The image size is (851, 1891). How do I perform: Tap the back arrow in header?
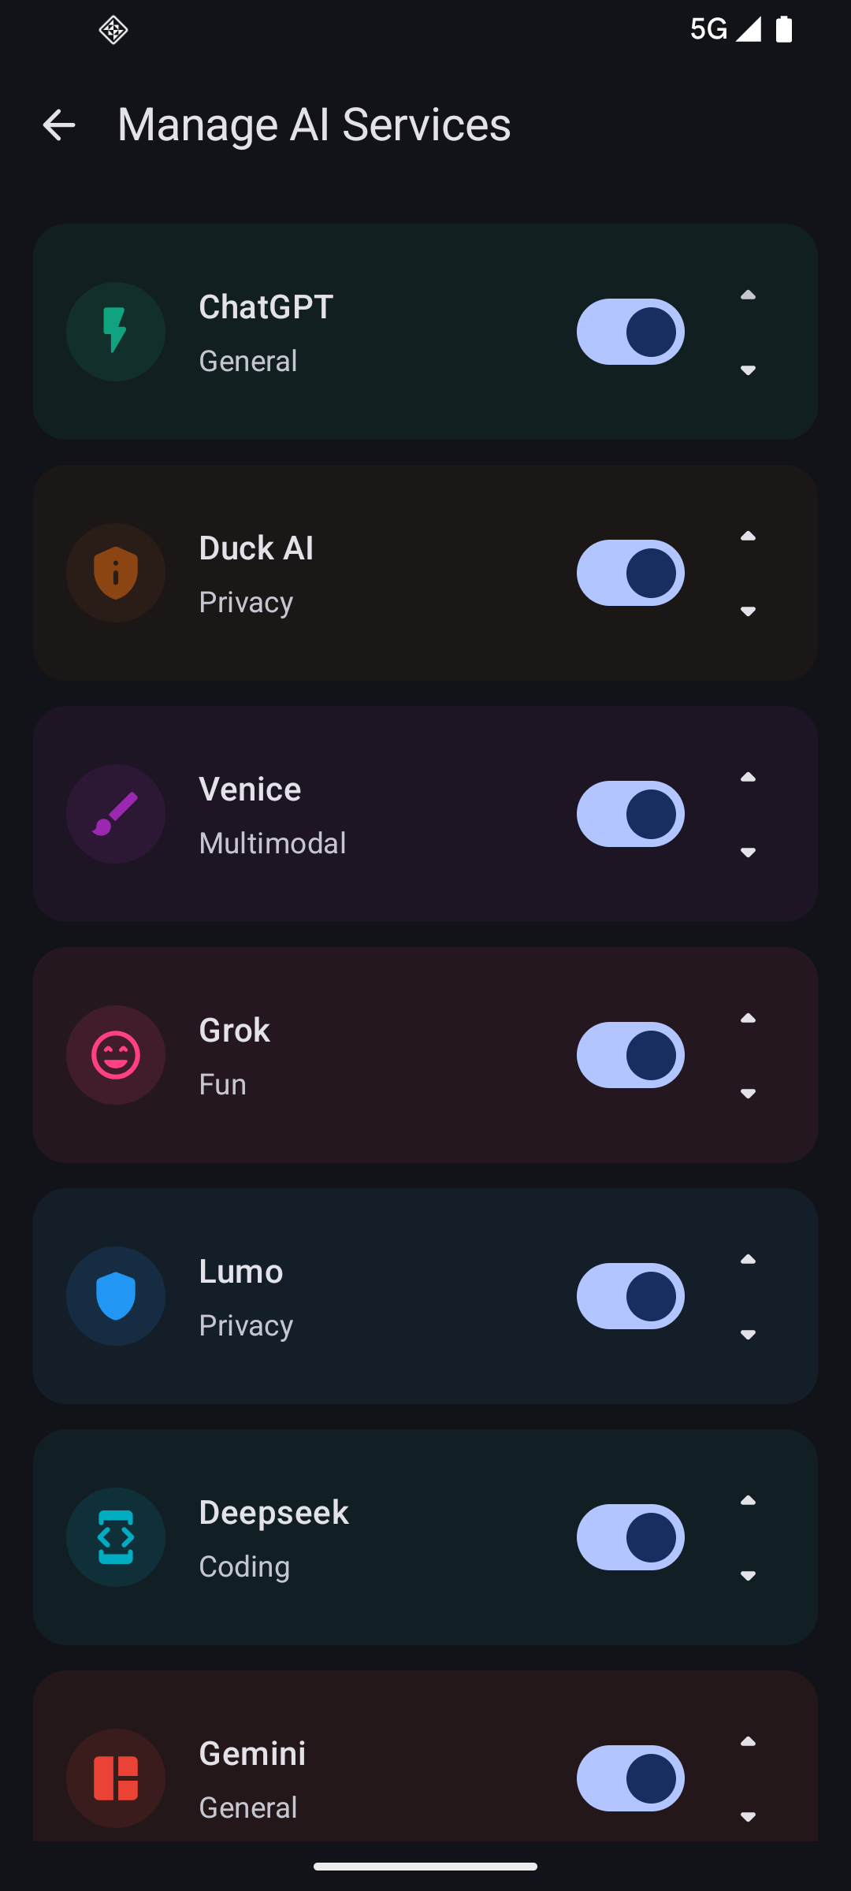(x=59, y=125)
